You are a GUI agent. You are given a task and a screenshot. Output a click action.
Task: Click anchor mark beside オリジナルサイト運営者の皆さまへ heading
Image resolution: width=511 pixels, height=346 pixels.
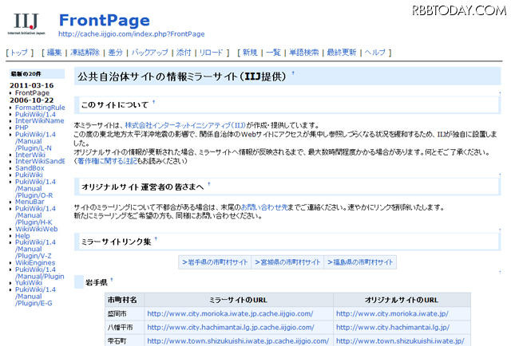[209, 184]
